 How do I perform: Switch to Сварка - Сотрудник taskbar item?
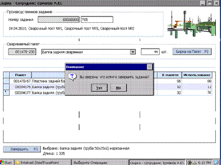pos(157,162)
